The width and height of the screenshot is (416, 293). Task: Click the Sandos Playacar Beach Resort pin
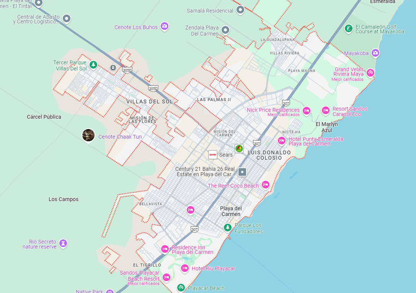[166, 278]
